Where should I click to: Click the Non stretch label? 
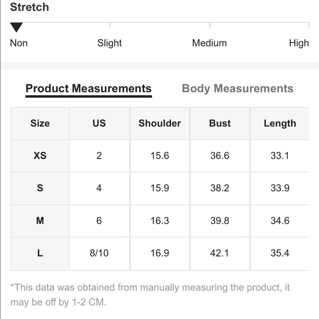(x=19, y=43)
